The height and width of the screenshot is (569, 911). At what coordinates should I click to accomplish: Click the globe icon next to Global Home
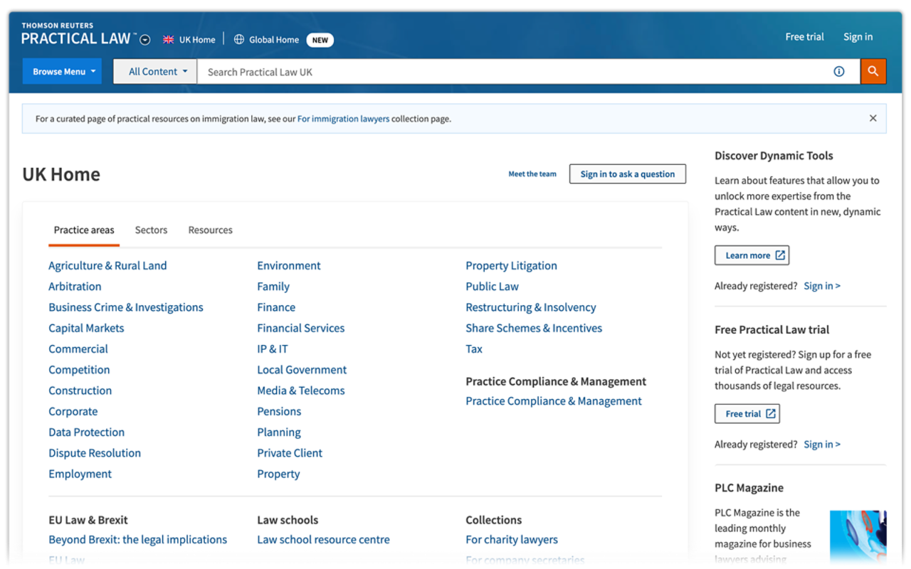pos(238,39)
